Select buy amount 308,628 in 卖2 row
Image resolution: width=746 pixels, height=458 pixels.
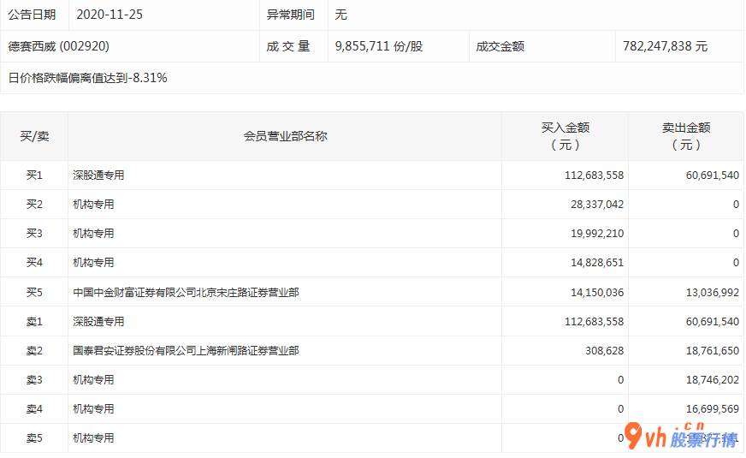point(604,351)
